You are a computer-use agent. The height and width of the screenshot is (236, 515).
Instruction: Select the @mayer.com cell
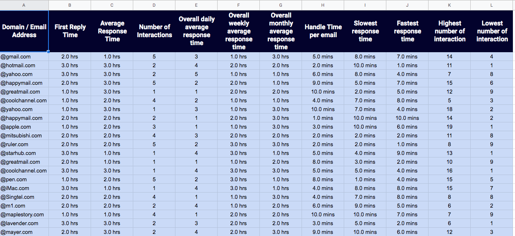coord(24,232)
